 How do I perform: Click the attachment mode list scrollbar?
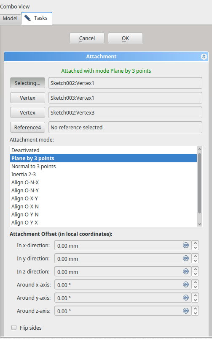coord(199,183)
